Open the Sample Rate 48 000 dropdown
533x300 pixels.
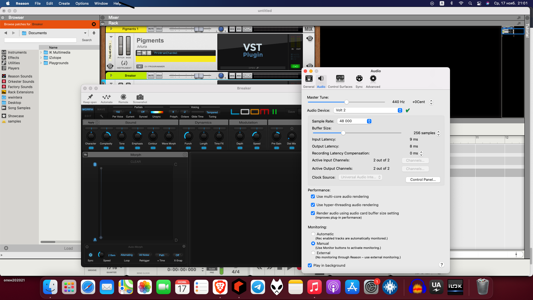355,121
